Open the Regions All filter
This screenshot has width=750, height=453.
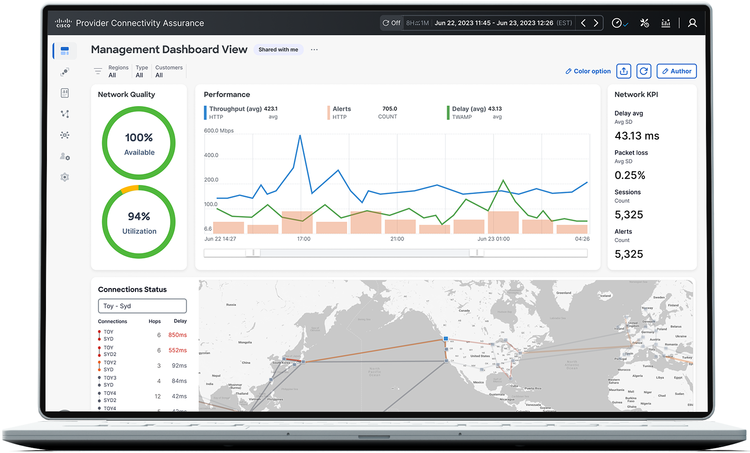[118, 71]
